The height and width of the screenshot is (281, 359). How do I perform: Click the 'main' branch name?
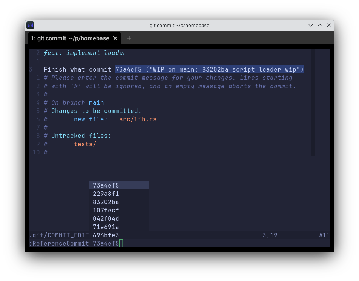97,103
